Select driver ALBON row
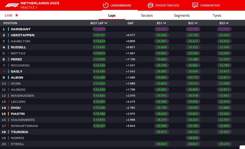 coord(122,78)
